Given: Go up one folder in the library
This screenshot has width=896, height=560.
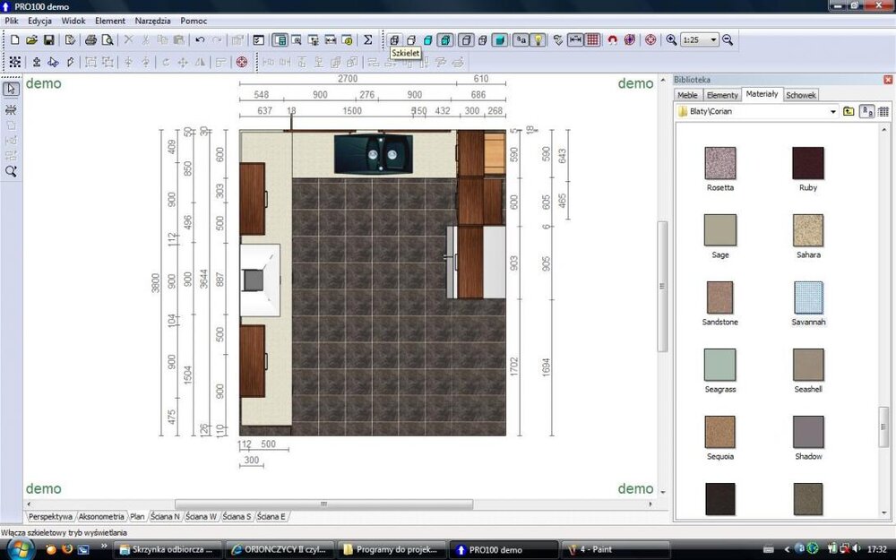Looking at the screenshot, I should (848, 112).
